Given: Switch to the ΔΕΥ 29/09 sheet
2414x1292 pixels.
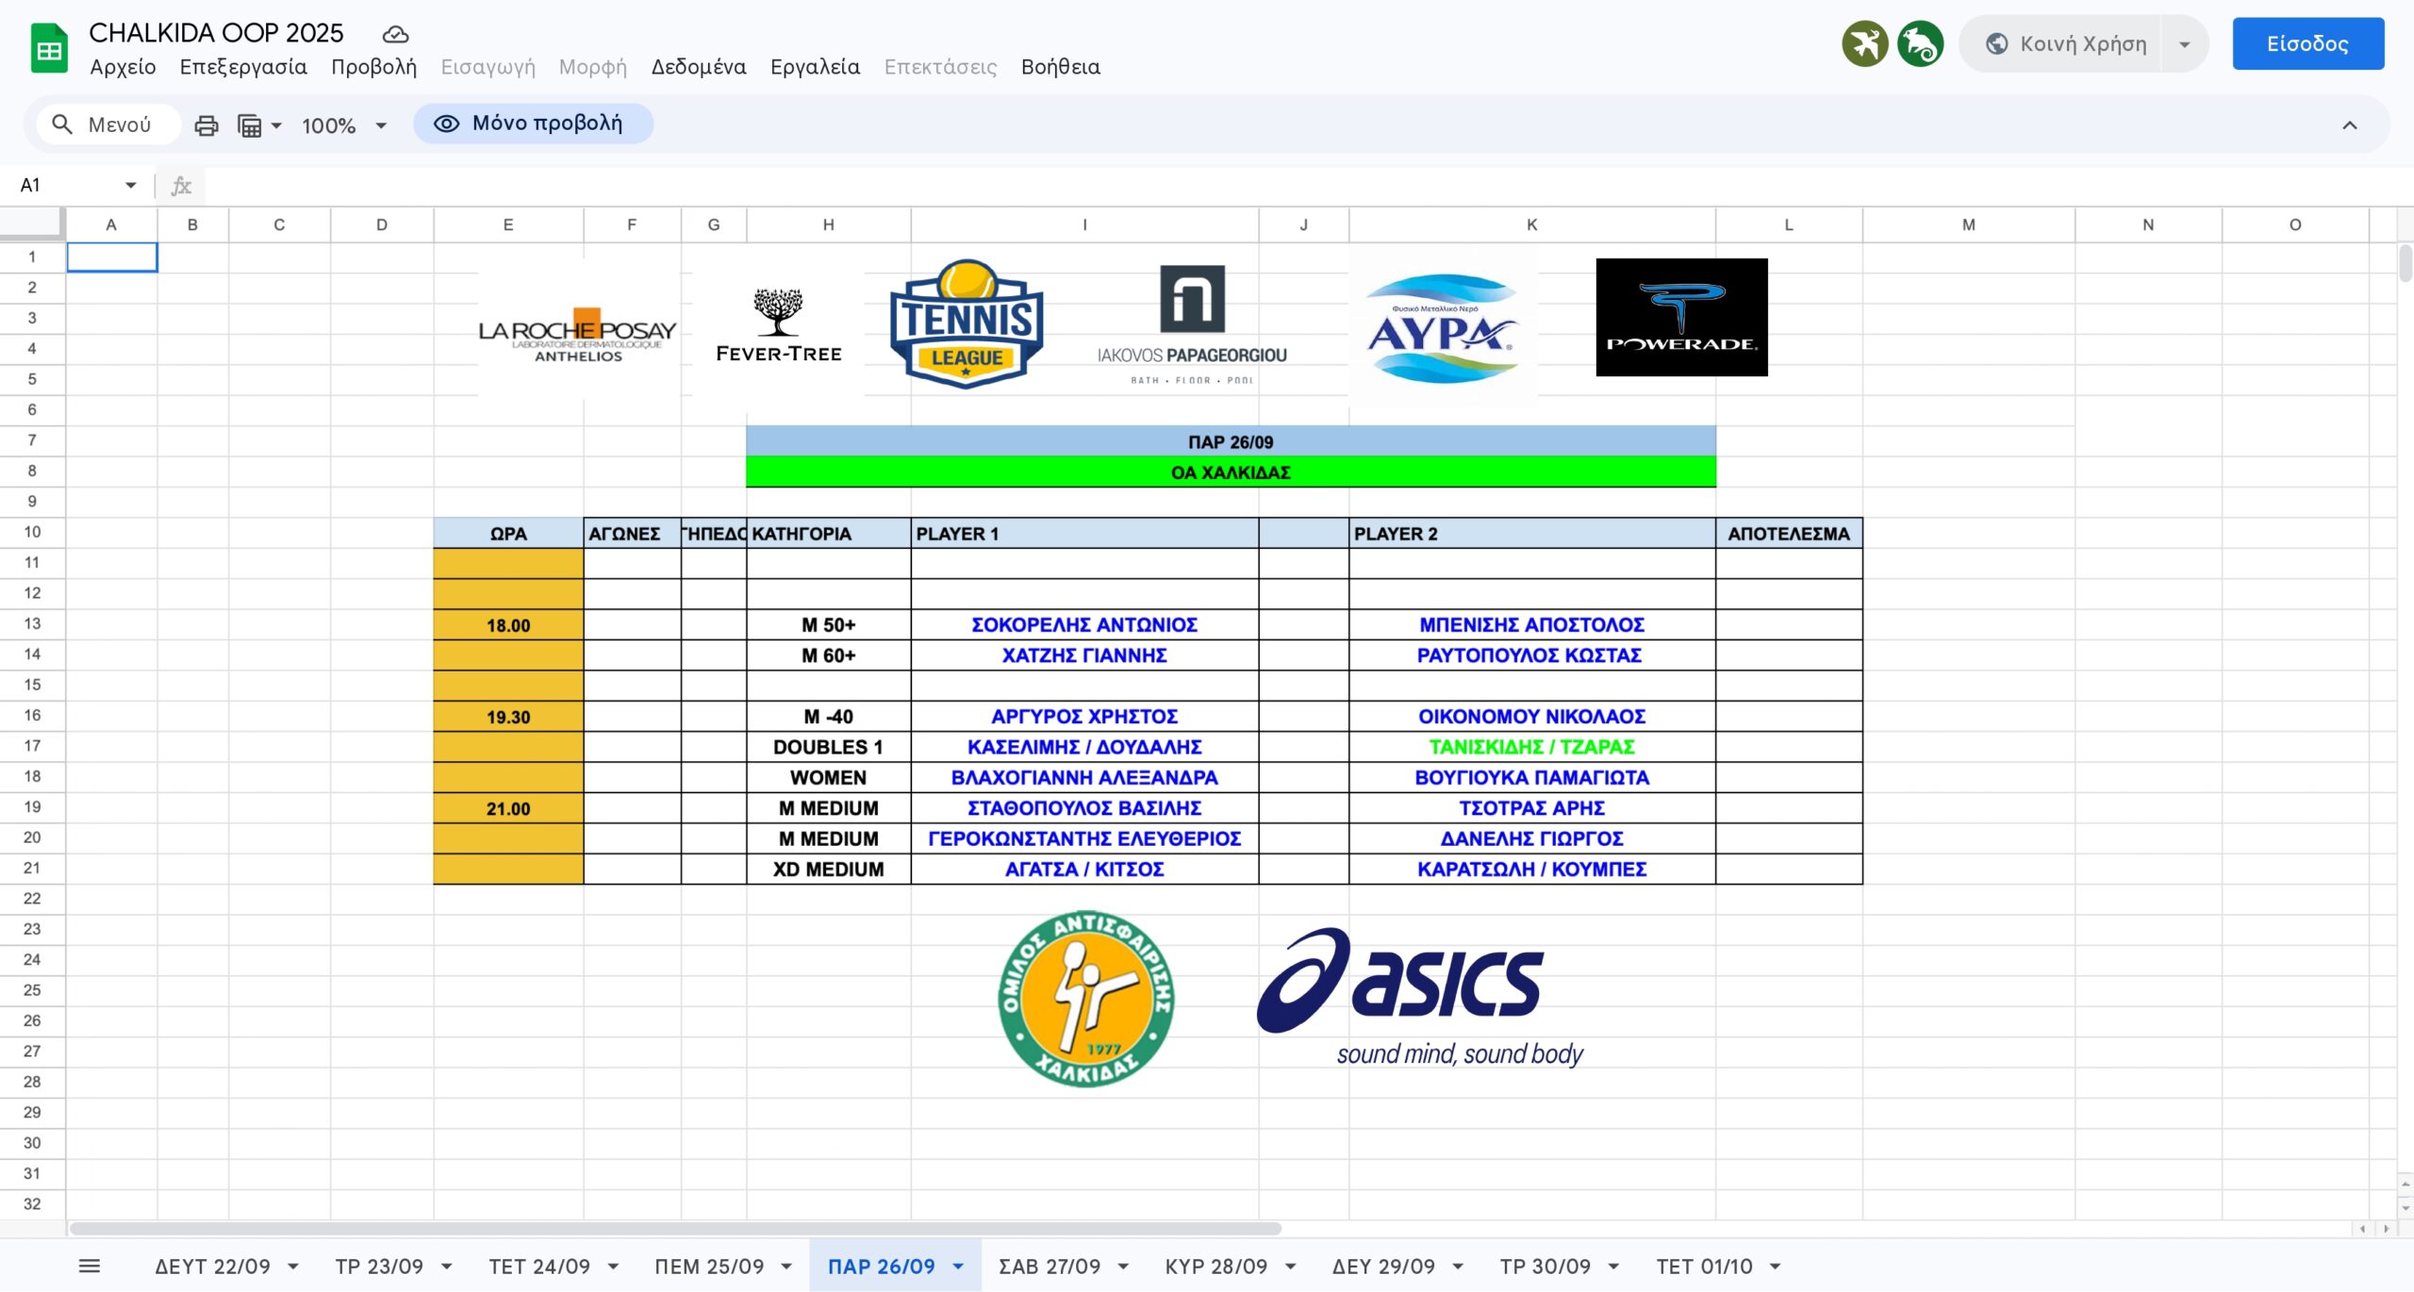Looking at the screenshot, I should (1383, 1266).
